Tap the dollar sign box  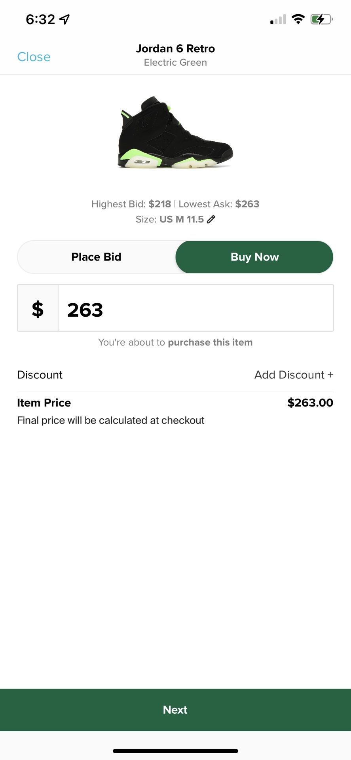pos(38,308)
